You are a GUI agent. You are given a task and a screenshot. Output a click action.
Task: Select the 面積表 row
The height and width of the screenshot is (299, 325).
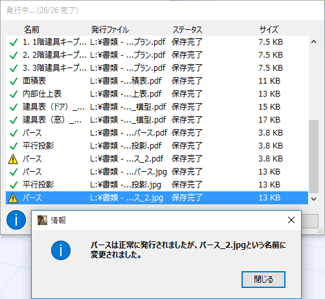click(157, 81)
